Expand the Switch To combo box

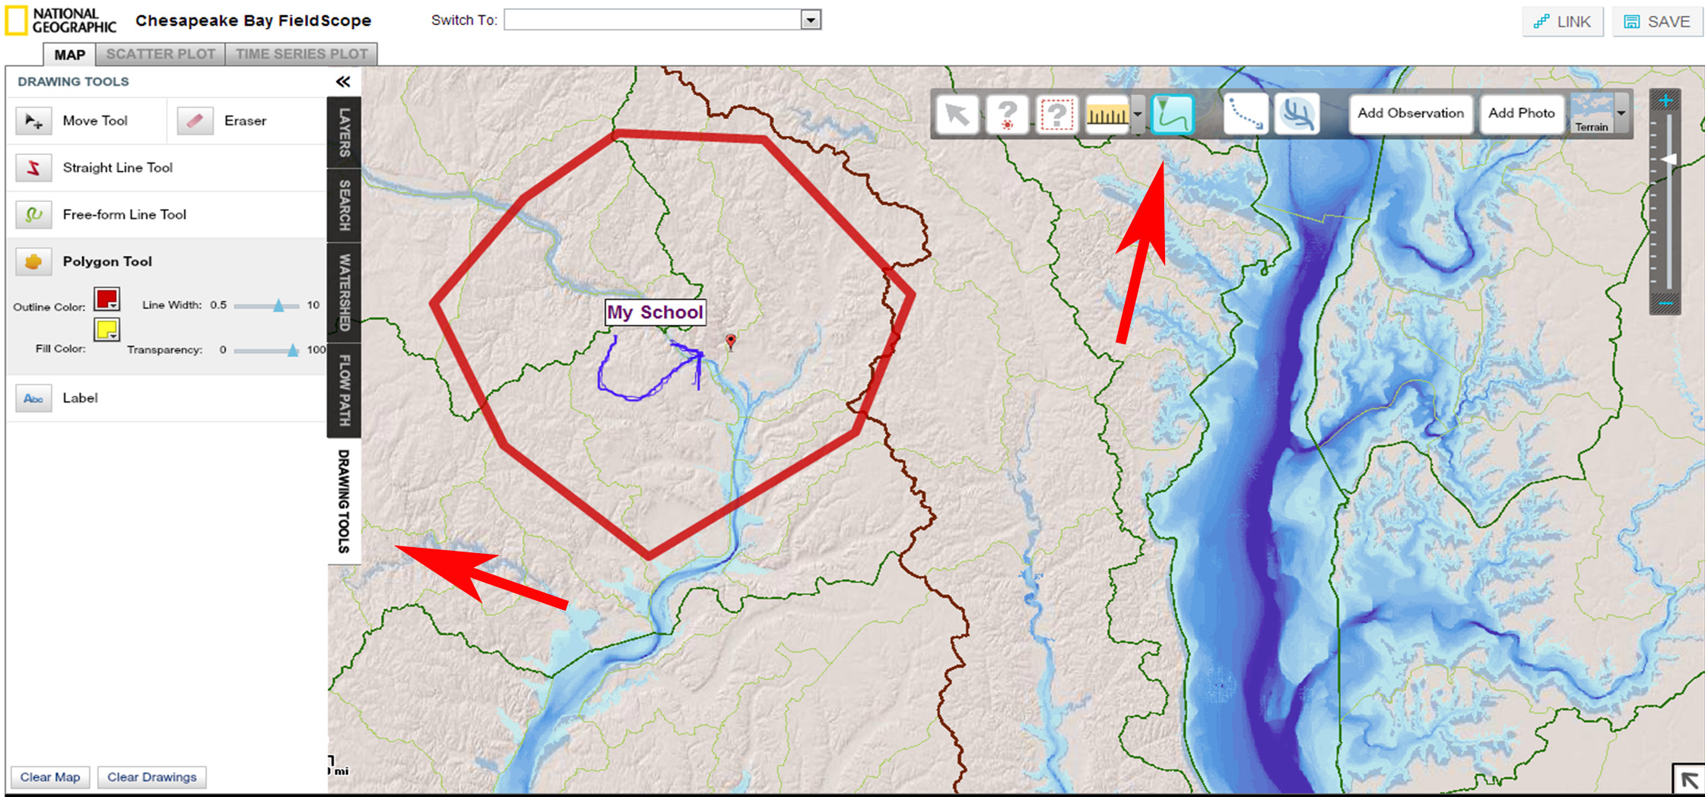click(811, 21)
